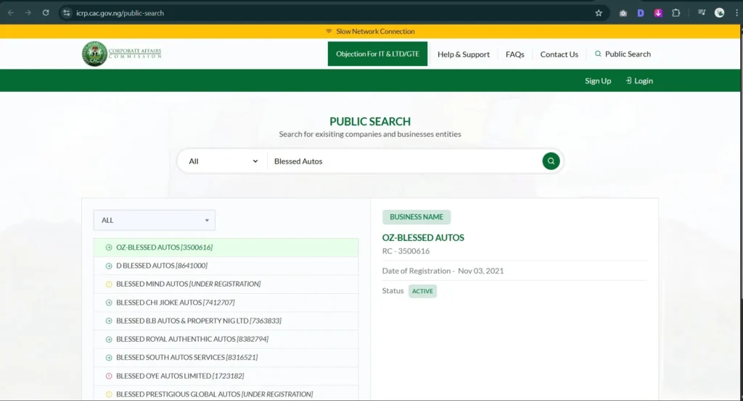
Task: Open the All category dropdown in search bar
Action: click(223, 161)
